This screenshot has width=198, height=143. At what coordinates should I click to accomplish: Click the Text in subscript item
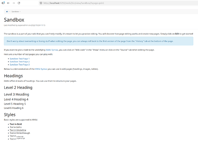16,136
